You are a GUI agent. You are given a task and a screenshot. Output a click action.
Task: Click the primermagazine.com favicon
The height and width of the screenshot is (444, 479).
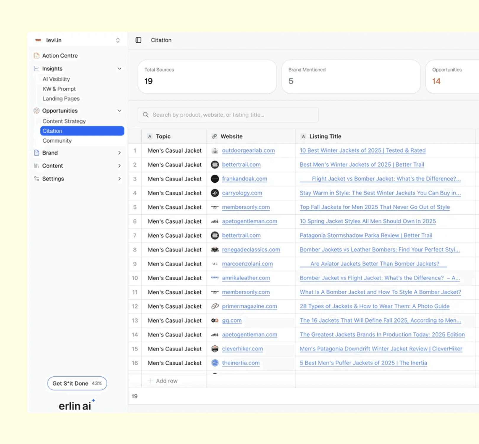(215, 306)
